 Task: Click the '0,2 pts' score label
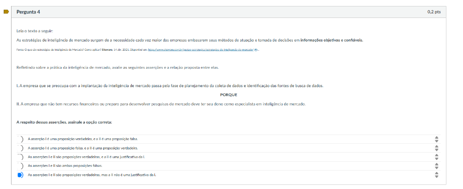click(434, 12)
